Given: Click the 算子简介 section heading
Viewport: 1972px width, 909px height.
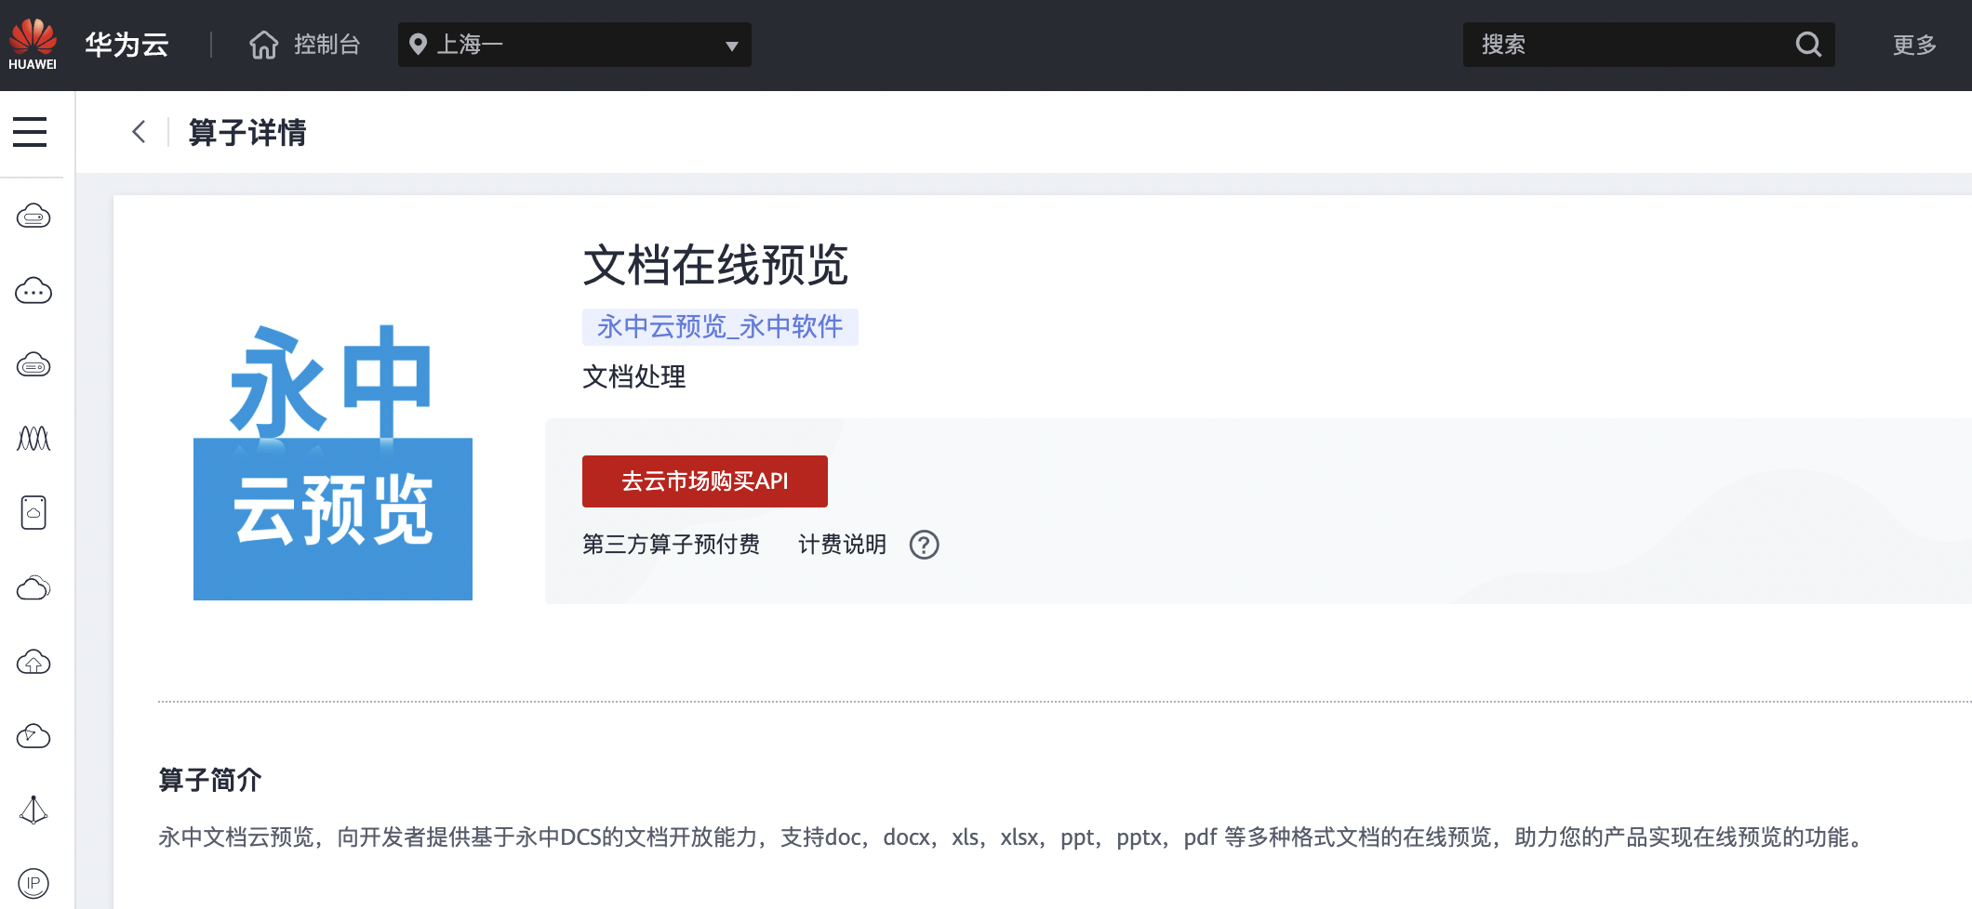Looking at the screenshot, I should coord(210,780).
